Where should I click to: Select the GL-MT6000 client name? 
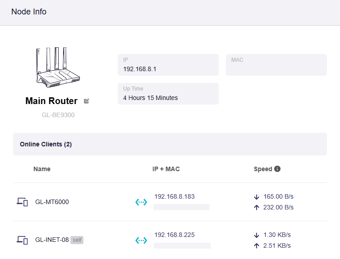tap(52, 202)
